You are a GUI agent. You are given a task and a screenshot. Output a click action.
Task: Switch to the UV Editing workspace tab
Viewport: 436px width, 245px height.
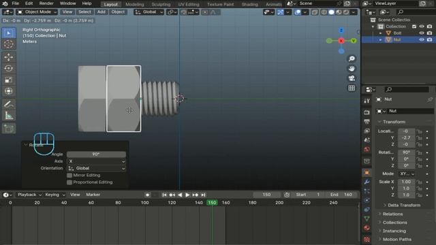coord(189,4)
